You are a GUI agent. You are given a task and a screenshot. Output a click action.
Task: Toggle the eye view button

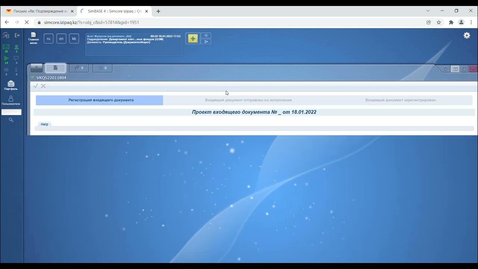point(206,35)
